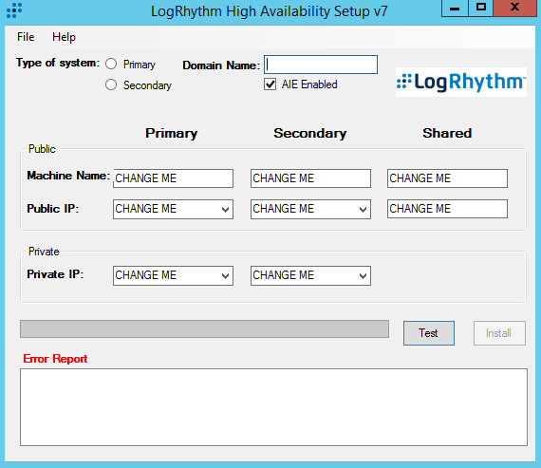Open the Help menu
The image size is (541, 468).
click(64, 37)
